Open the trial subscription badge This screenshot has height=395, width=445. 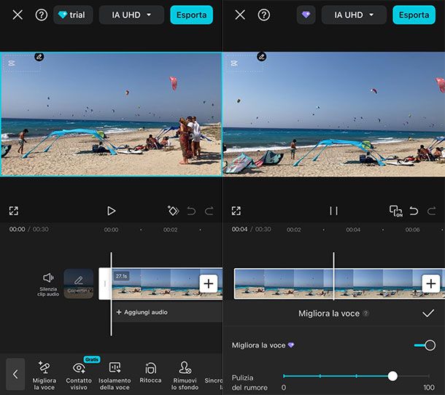coord(73,15)
